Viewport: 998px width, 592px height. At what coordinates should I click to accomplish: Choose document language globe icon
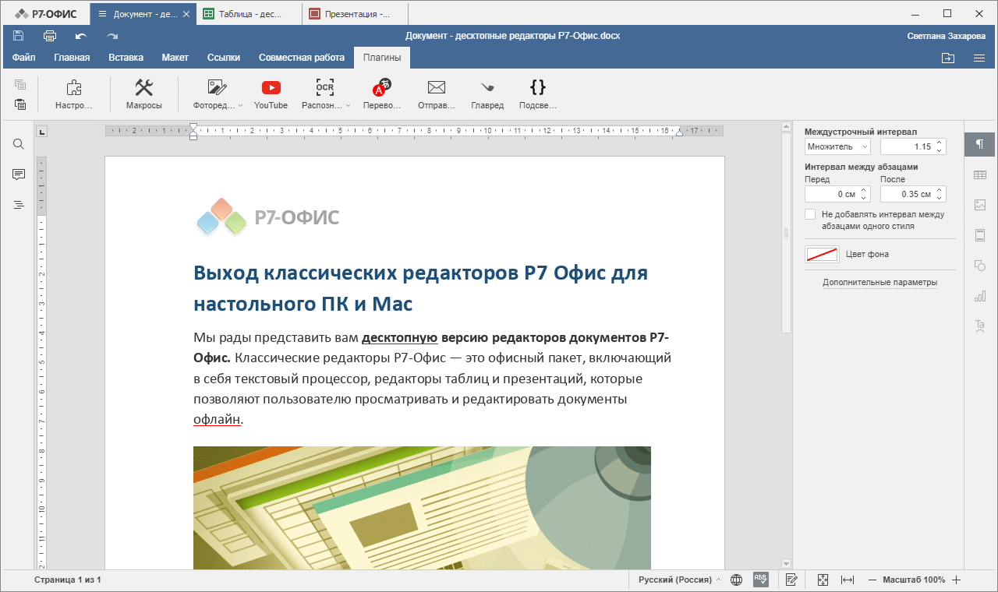point(736,580)
